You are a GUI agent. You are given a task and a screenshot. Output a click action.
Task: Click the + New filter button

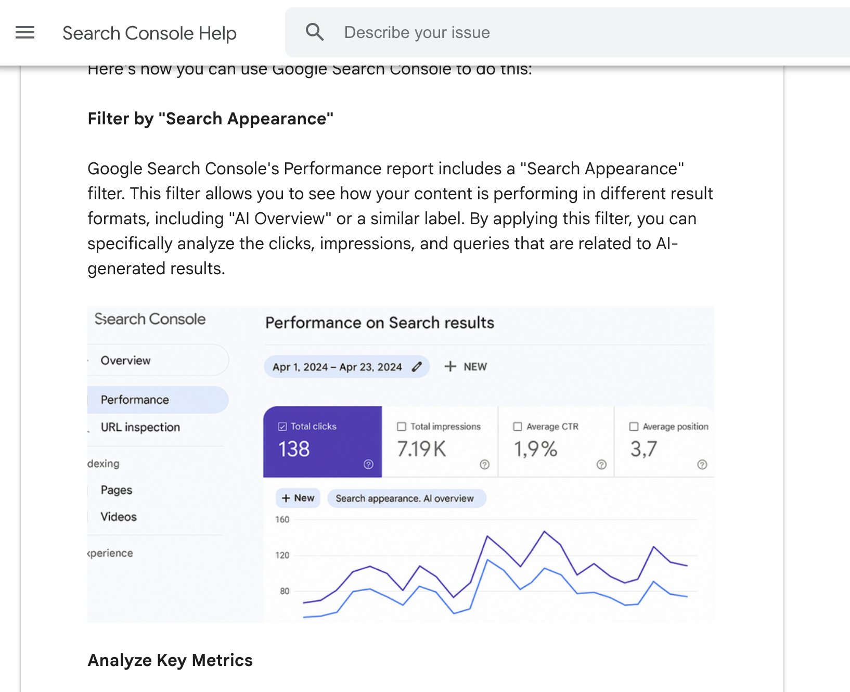click(298, 498)
